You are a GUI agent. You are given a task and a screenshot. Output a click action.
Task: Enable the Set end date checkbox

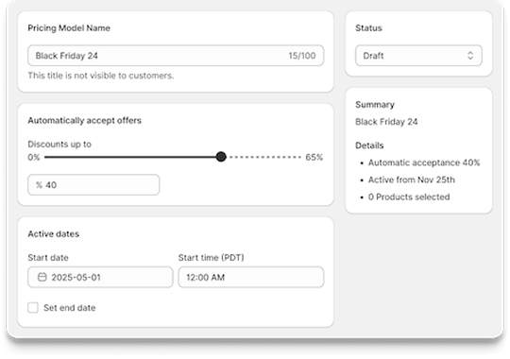[x=33, y=308]
